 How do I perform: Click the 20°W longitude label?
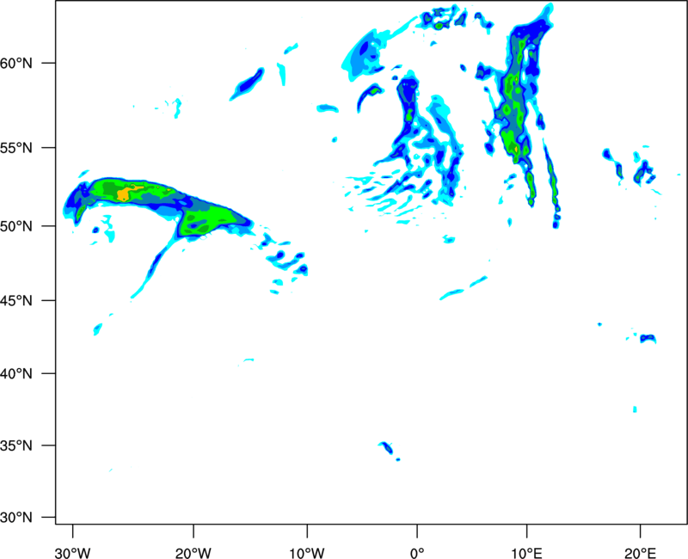pos(193,553)
